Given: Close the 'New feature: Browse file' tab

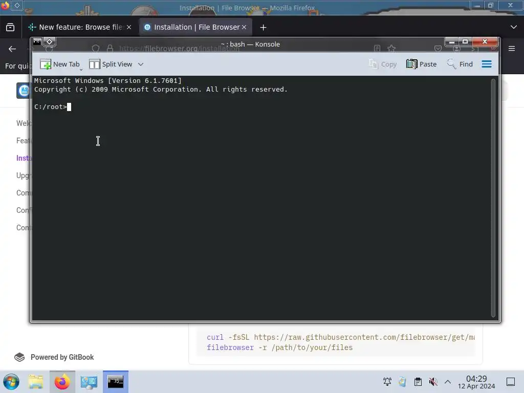Looking at the screenshot, I should point(129,28).
